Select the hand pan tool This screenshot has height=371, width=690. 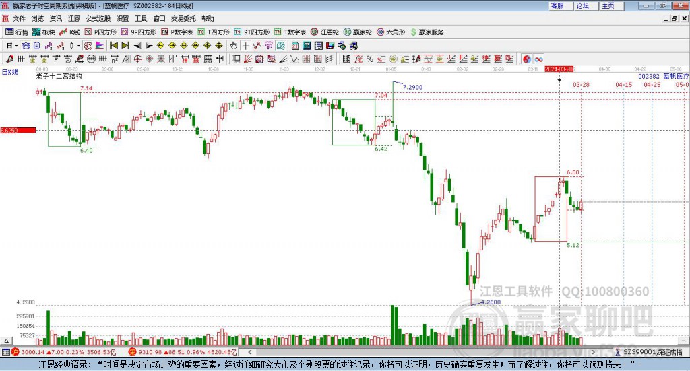[234, 46]
